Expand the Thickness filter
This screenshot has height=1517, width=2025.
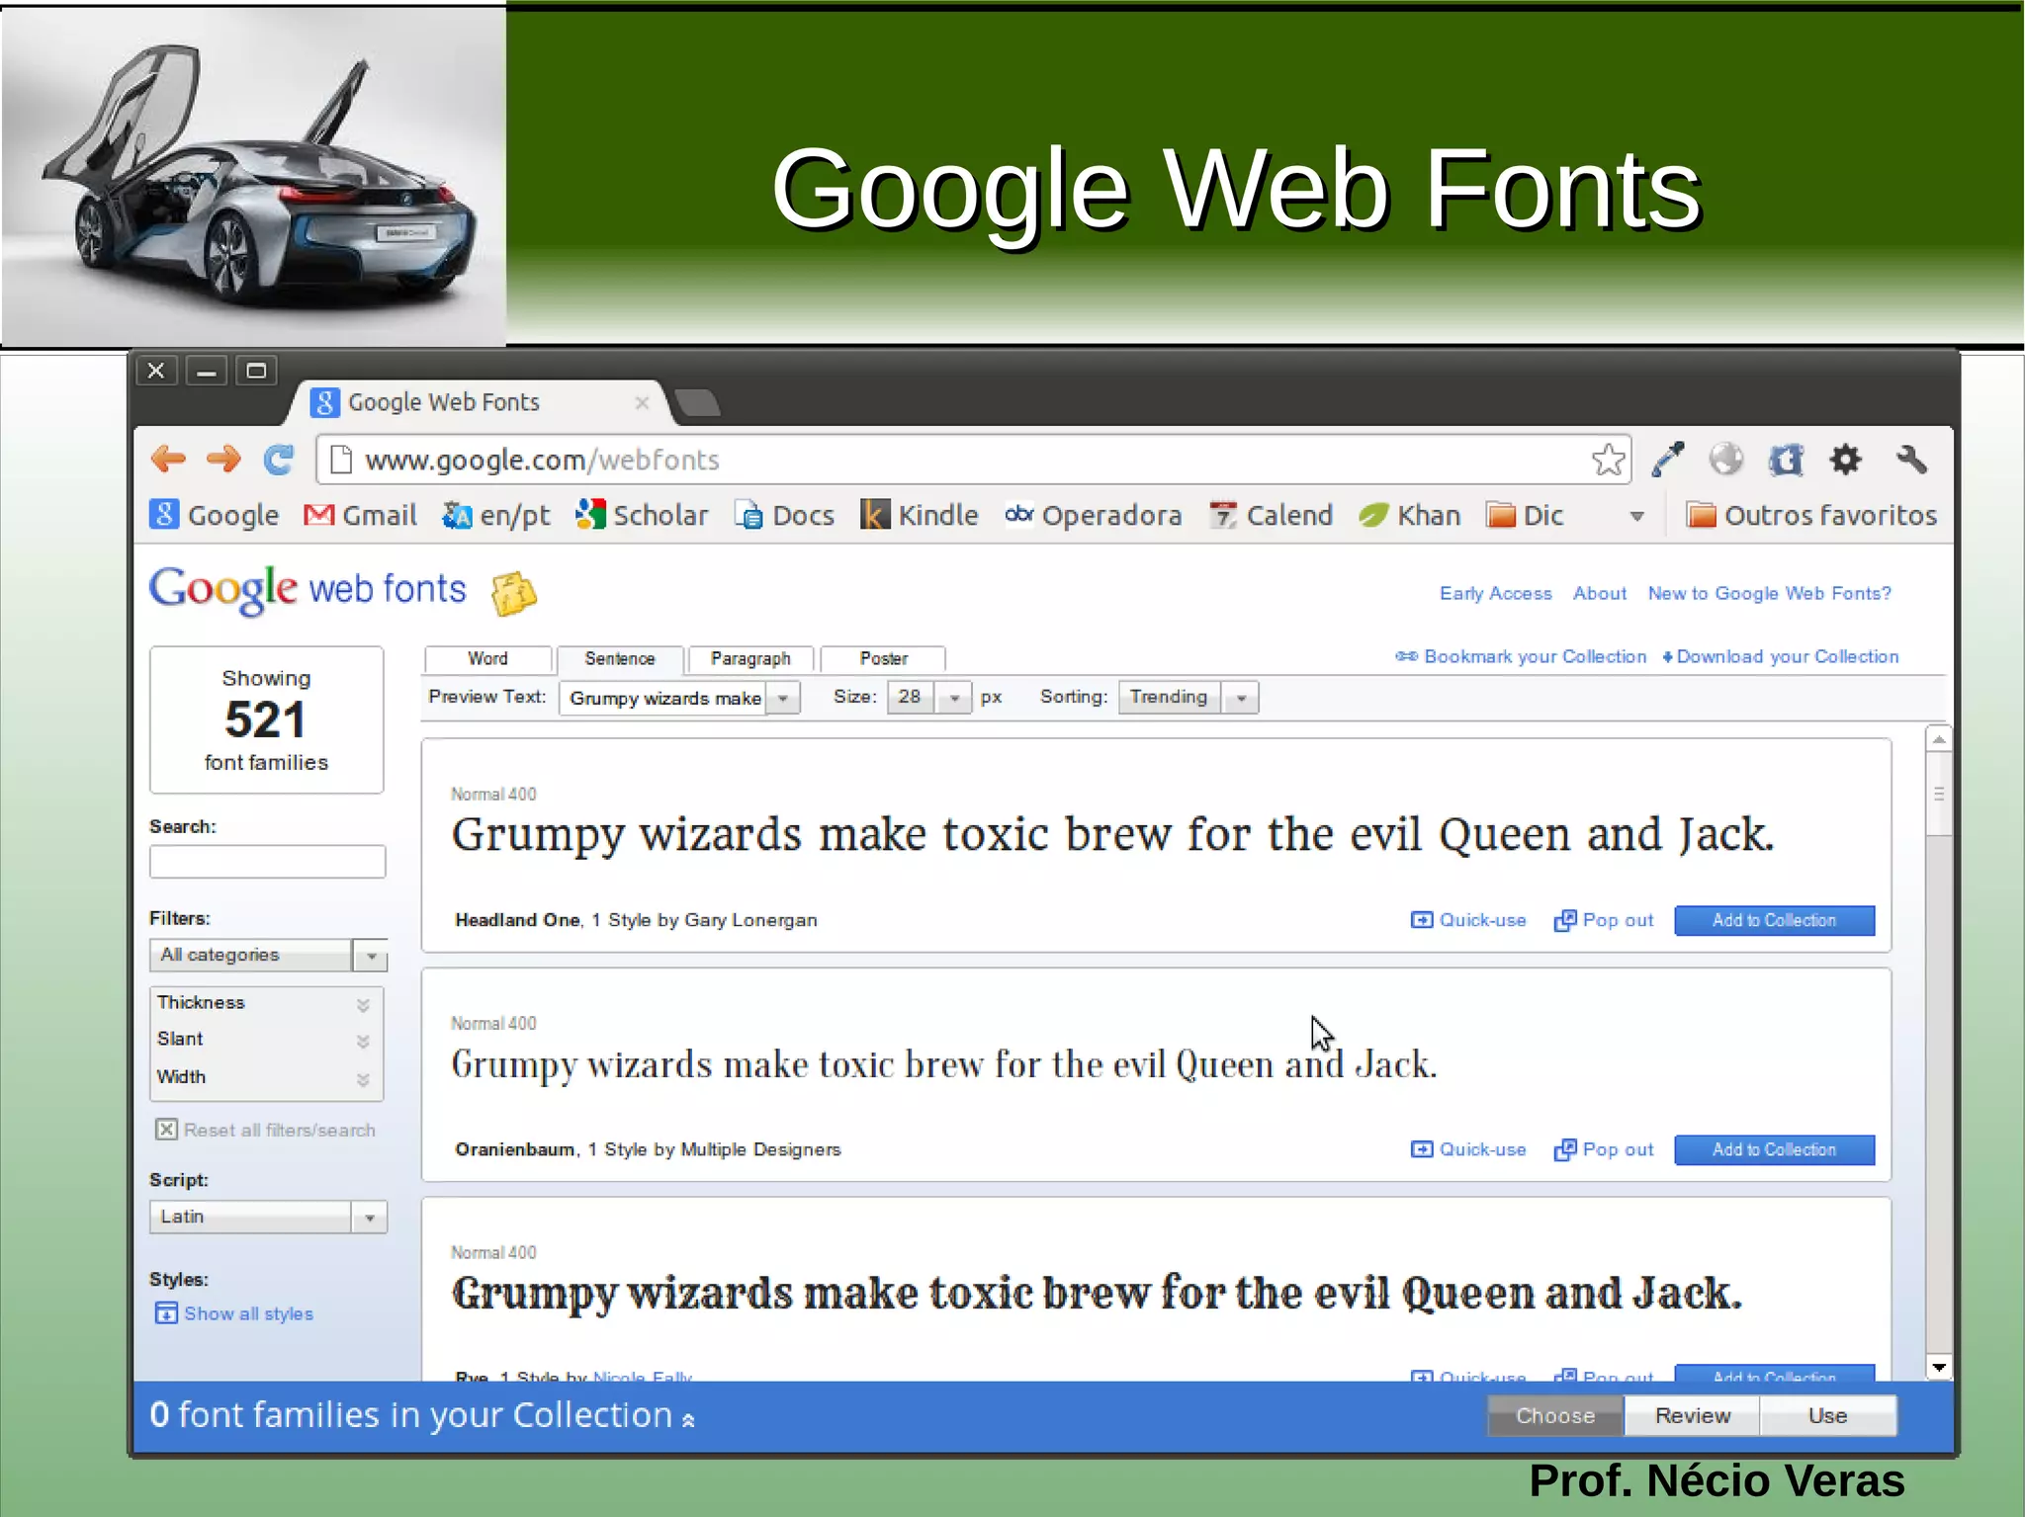coord(266,1002)
